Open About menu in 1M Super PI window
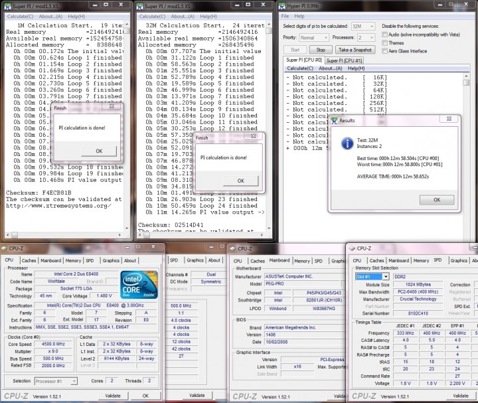 [50, 17]
